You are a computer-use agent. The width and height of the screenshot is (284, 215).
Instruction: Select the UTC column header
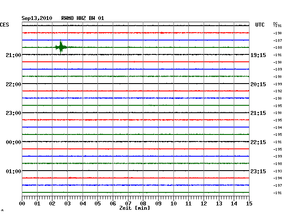pos(260,25)
